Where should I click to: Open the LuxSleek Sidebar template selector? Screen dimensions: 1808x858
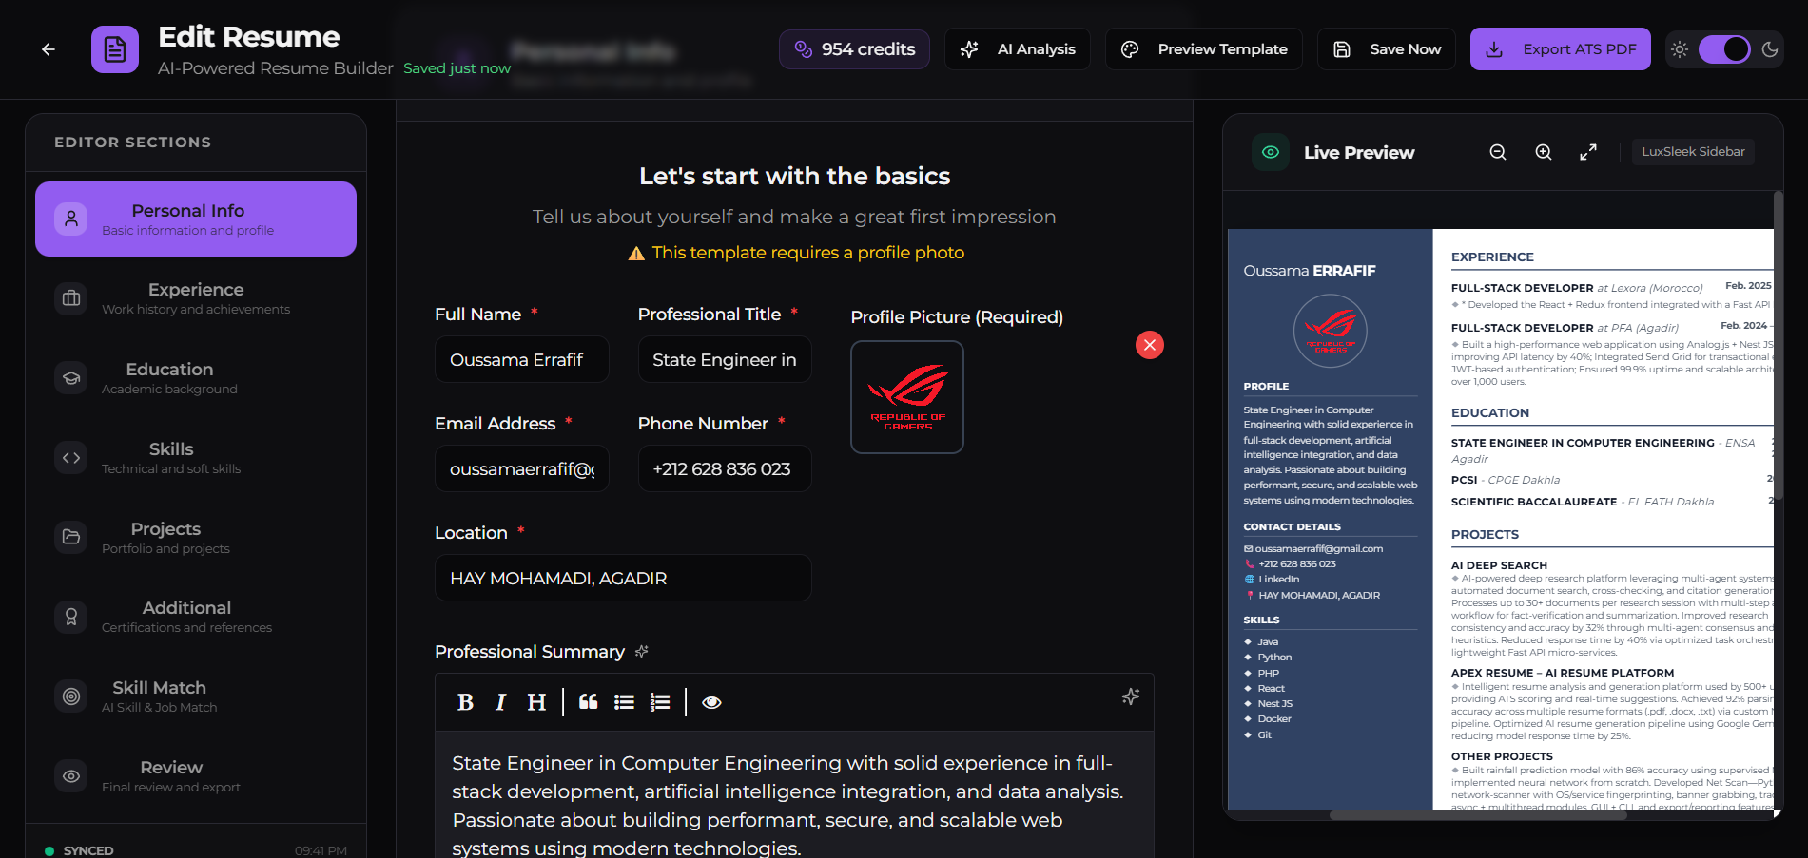point(1693,152)
